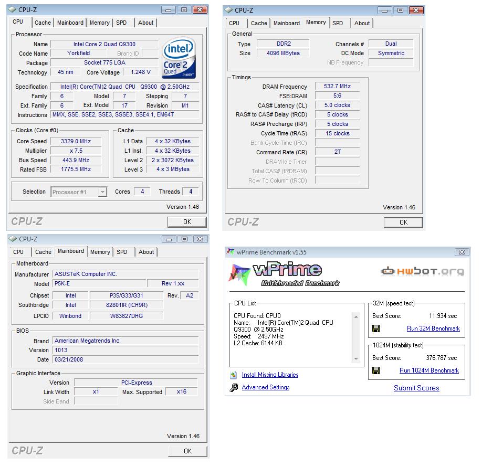Run the 32M Benchmark
The height and width of the screenshot is (467, 492).
tap(433, 328)
